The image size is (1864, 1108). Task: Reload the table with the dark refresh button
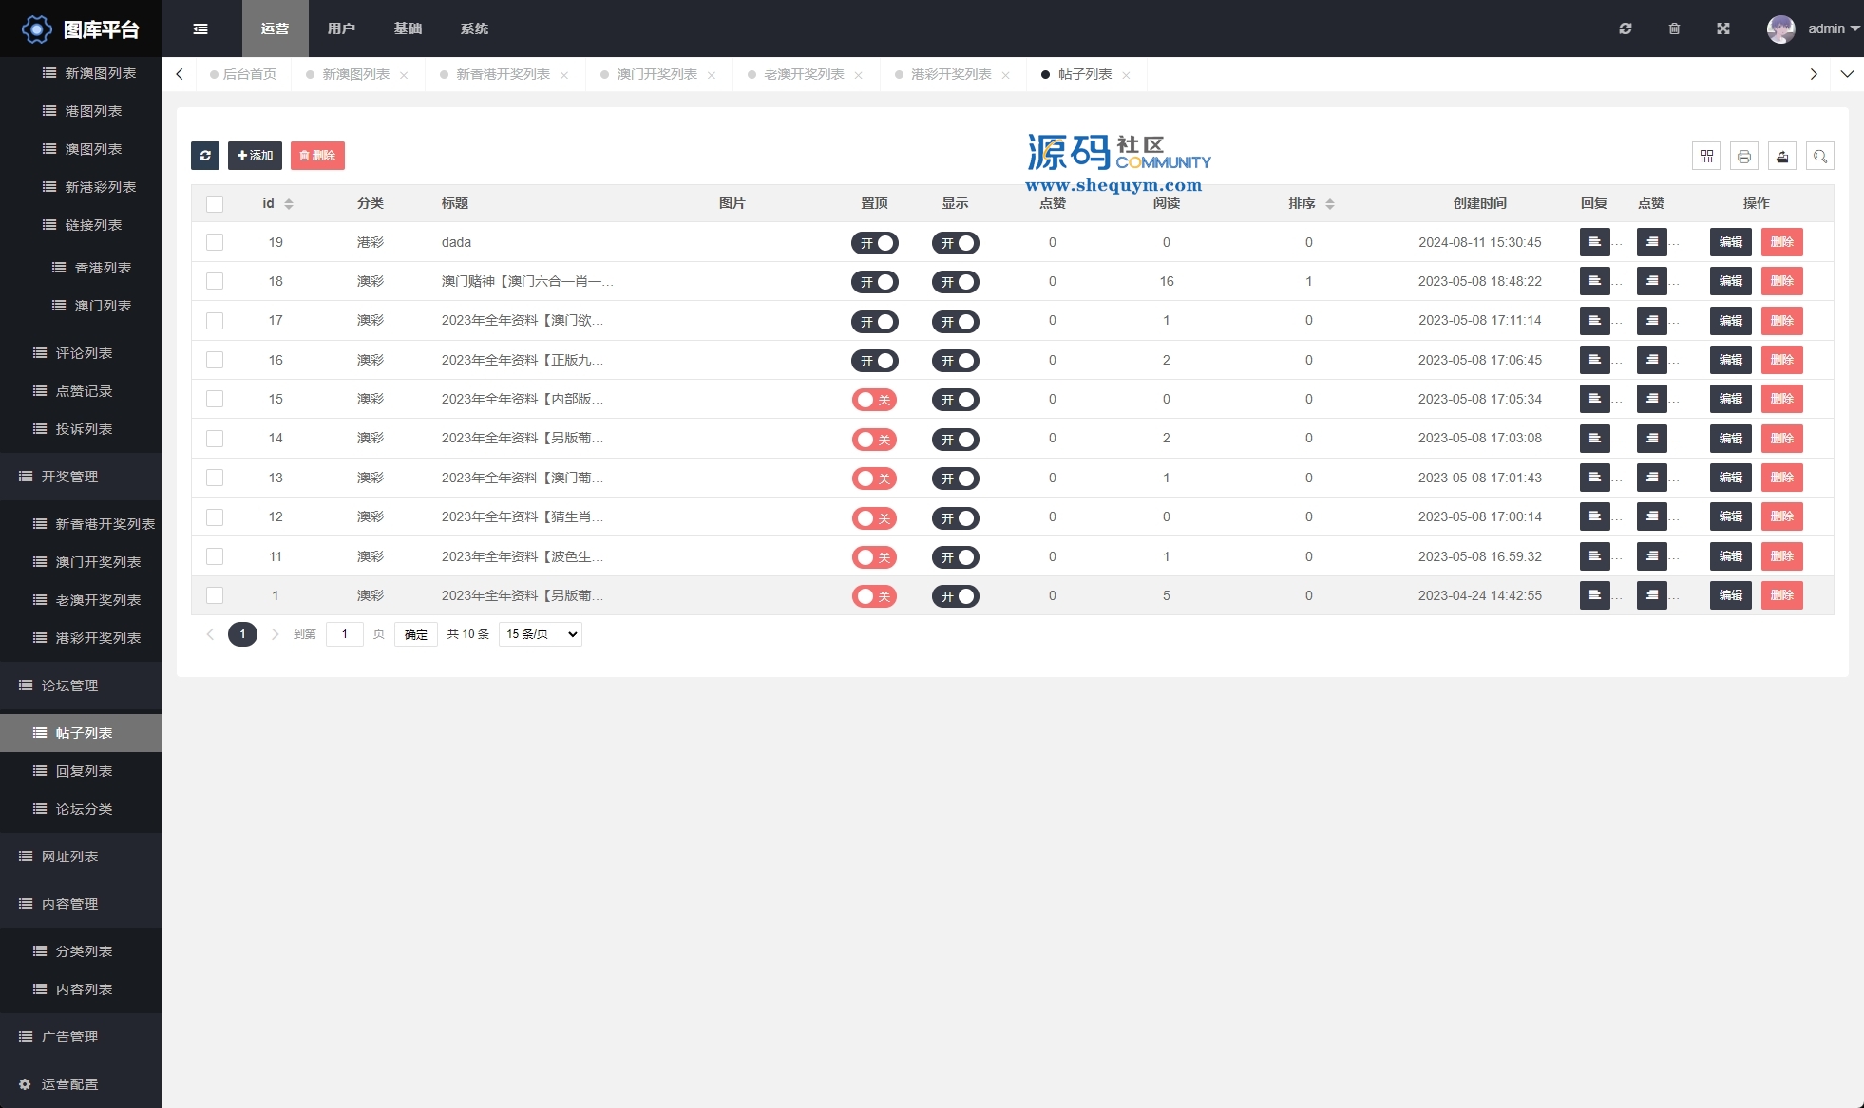[205, 156]
